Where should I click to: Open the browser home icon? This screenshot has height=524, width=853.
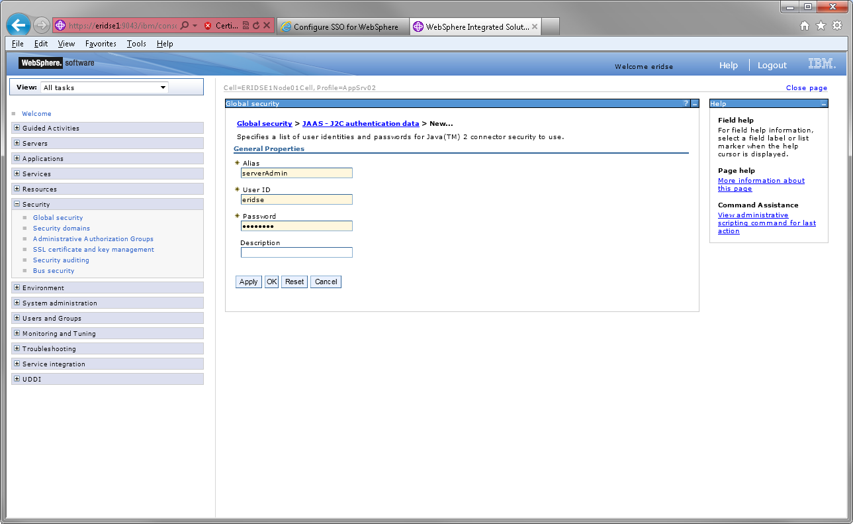point(805,26)
